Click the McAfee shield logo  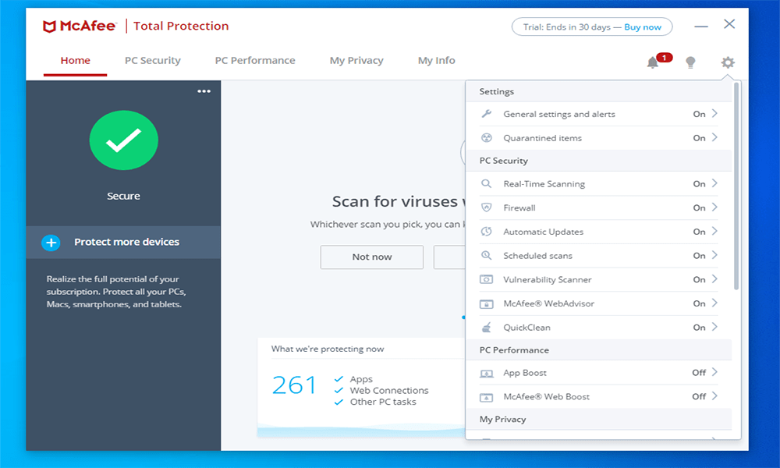pyautogui.click(x=48, y=27)
